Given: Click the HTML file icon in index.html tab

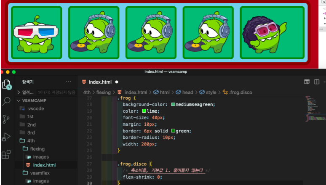Looking at the screenshot, I should click(x=84, y=82).
